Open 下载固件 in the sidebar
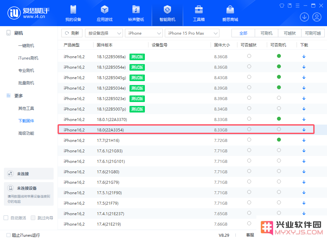The width and height of the screenshot is (327, 240). click(x=26, y=121)
